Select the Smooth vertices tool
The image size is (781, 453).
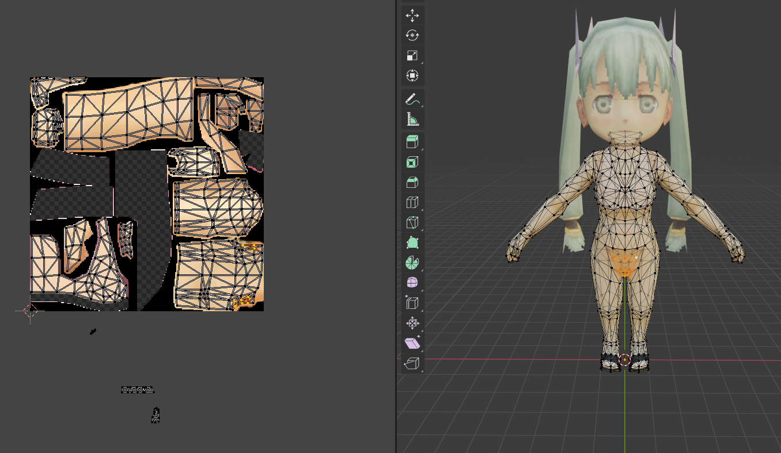click(412, 283)
